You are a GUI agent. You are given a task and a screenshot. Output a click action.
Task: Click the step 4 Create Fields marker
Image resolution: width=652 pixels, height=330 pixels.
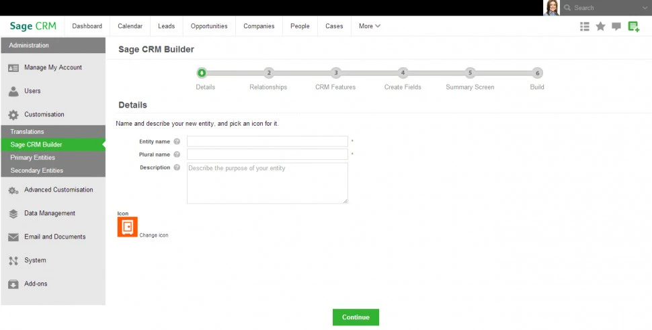403,73
